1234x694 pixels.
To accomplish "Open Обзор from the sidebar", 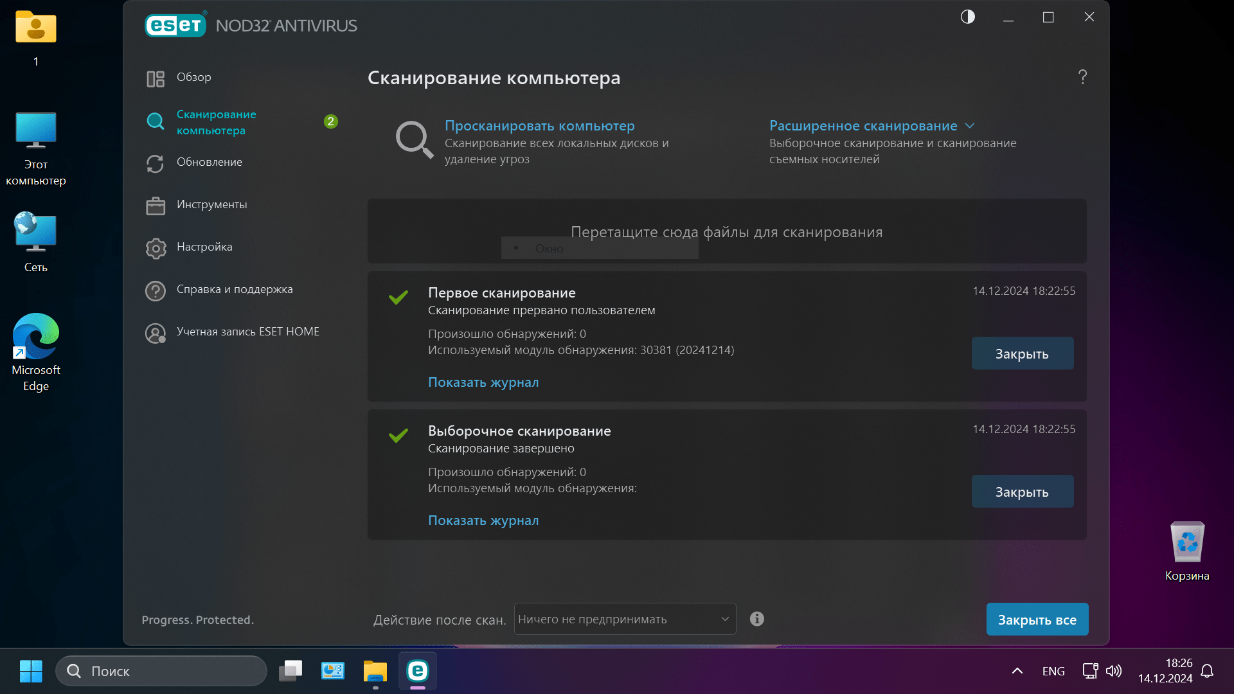I will point(193,77).
